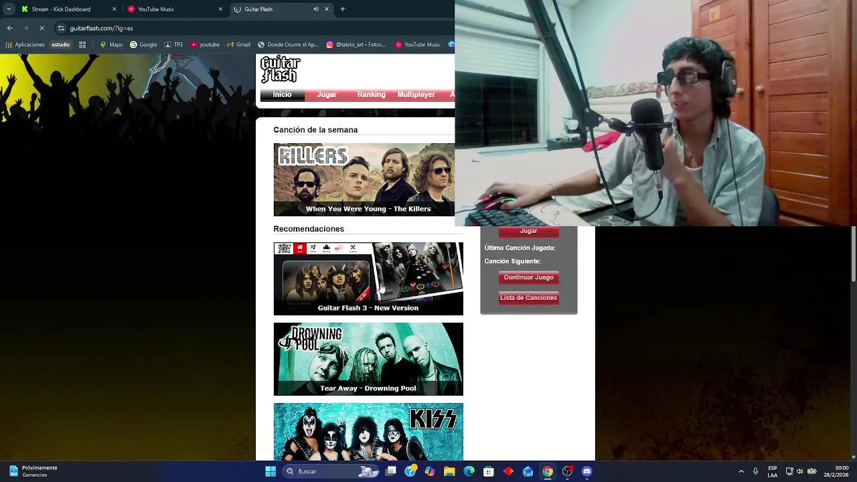Open the Maps bookmark

[x=111, y=45]
